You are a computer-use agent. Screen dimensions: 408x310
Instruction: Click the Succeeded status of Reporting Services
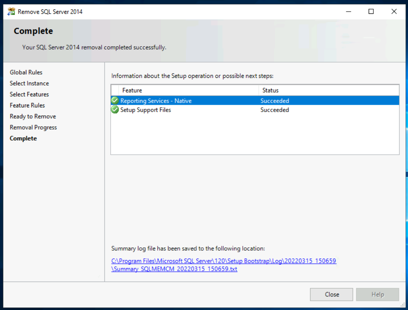pos(275,101)
